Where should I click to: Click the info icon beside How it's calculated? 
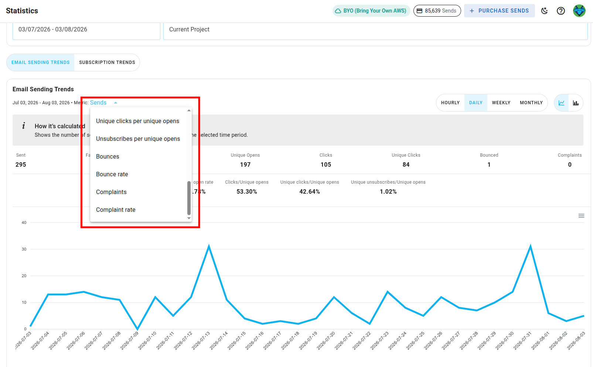[24, 126]
